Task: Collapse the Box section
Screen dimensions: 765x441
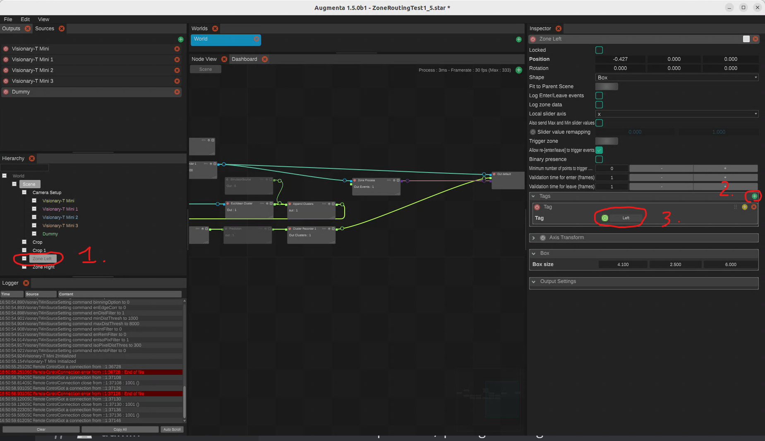Action: (533, 253)
